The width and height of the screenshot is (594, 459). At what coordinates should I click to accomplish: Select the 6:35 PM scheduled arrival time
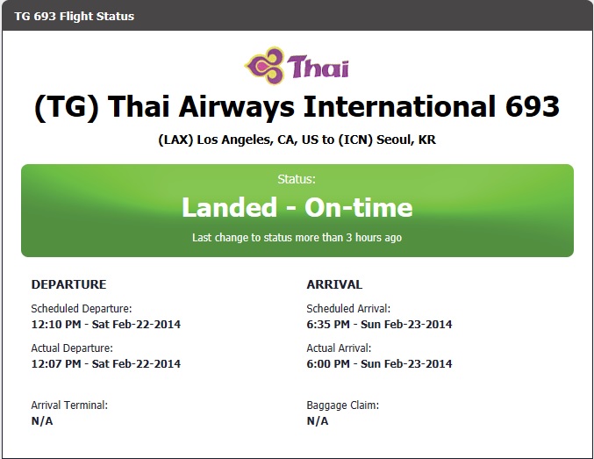(379, 324)
